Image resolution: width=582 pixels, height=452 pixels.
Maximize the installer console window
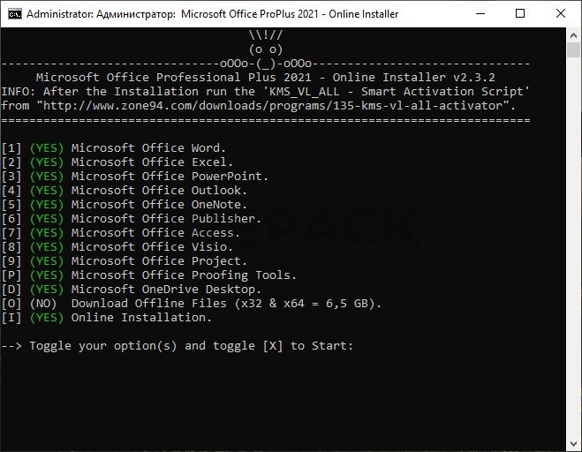(x=520, y=14)
